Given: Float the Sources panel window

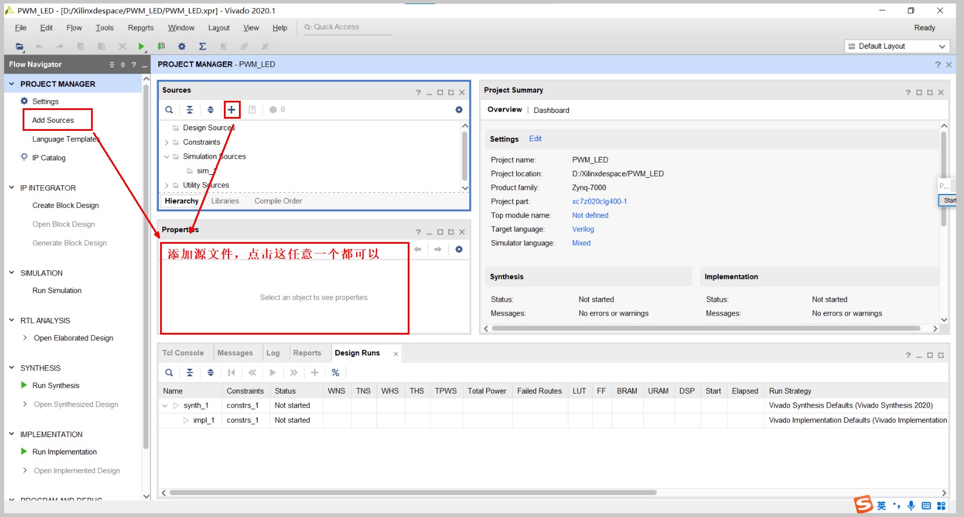Looking at the screenshot, I should (x=451, y=93).
